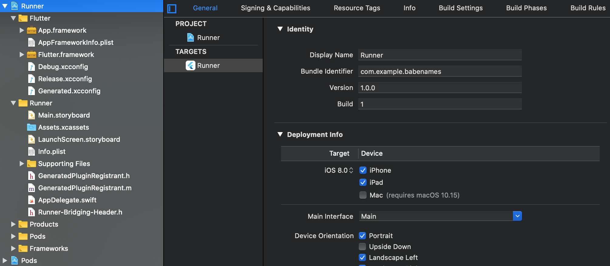Click the GeneratedPluginRegistrant.h header icon
610x266 pixels.
[32, 176]
